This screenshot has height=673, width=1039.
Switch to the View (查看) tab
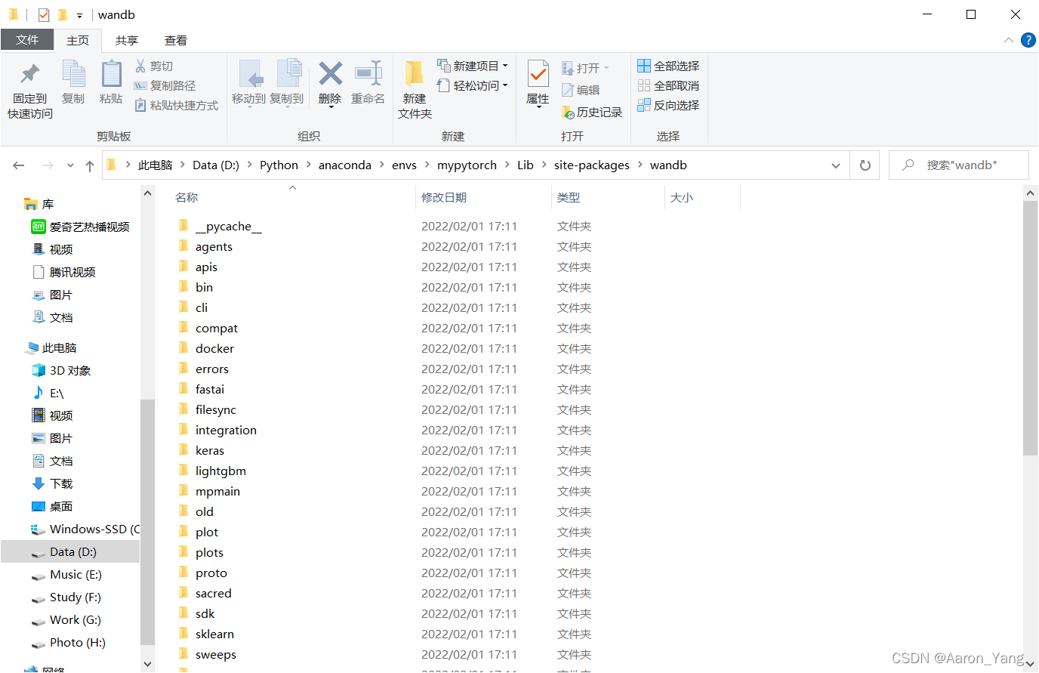(176, 41)
